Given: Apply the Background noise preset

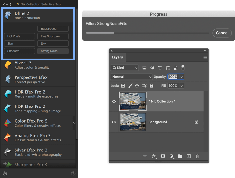Looking at the screenshot, I should tap(53, 29).
